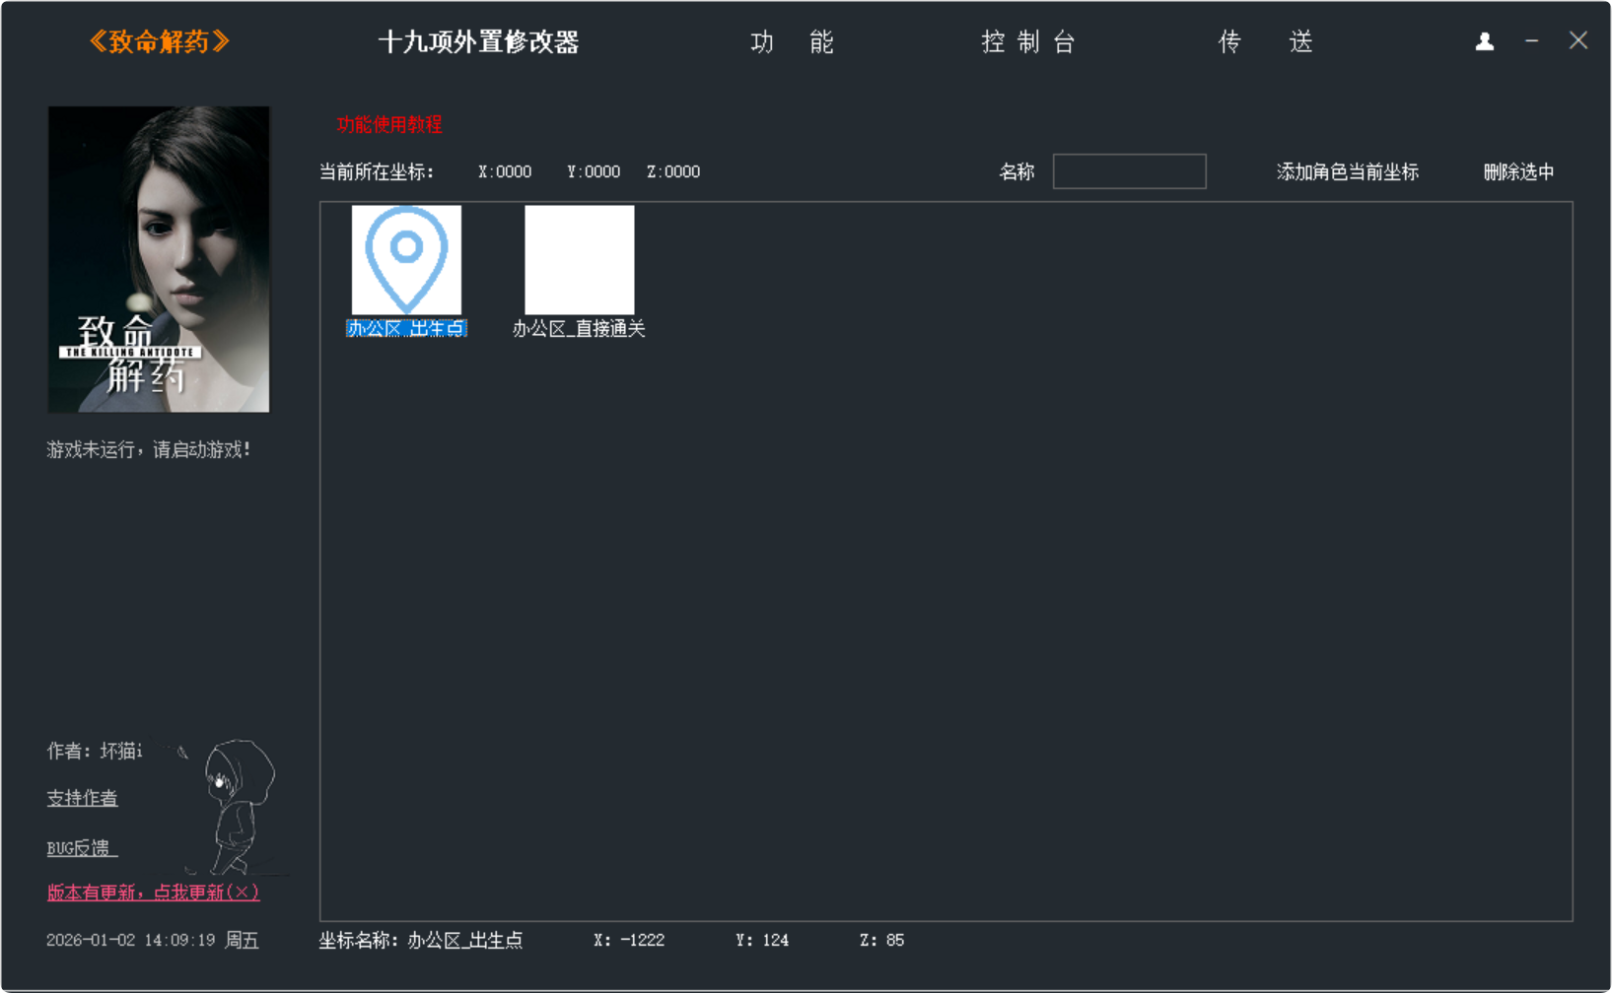Click the 版本有更新,点我更新 update link
Image resolution: width=1612 pixels, height=993 pixels.
click(x=153, y=893)
